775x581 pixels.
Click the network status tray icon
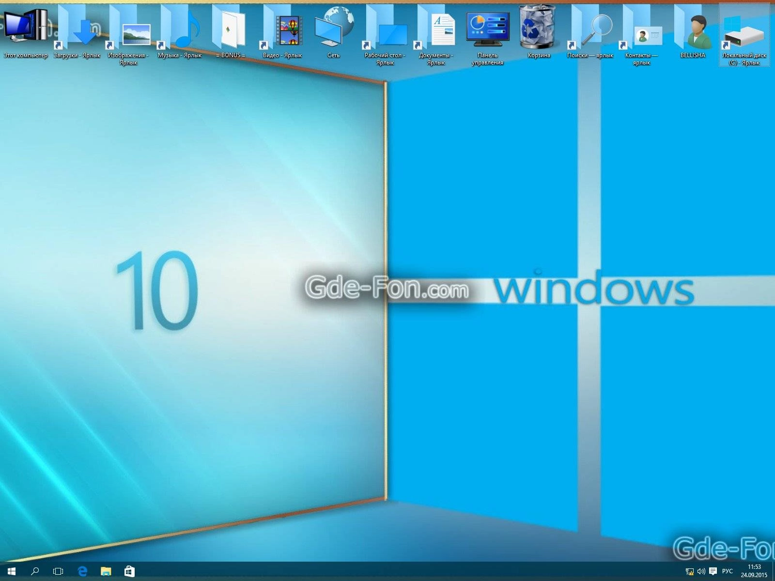point(690,571)
